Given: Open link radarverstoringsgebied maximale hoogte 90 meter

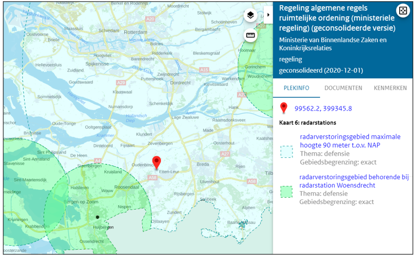Looking at the screenshot, I should coord(350,141).
